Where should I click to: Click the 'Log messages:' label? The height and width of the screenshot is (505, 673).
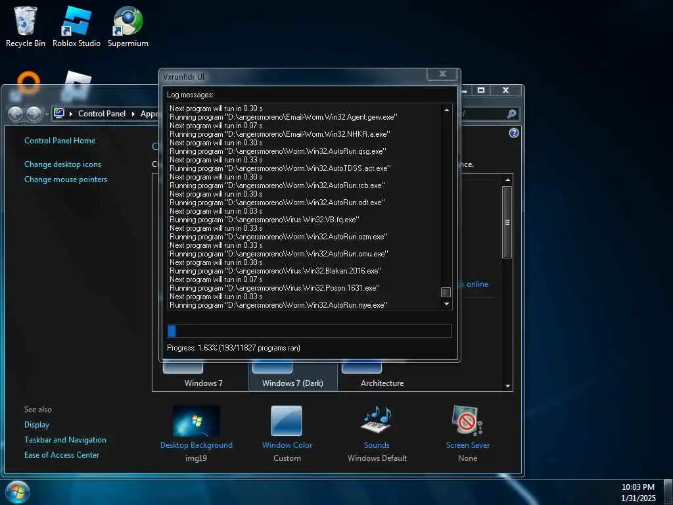tap(190, 95)
